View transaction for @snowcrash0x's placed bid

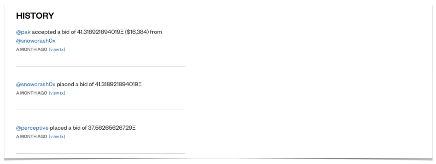click(57, 93)
